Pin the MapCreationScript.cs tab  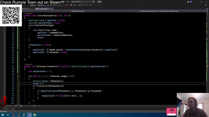click(51, 9)
